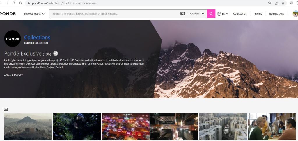298x141 pixels.
Task: Click the video media type icon above thumbnails
Action: tap(6, 109)
